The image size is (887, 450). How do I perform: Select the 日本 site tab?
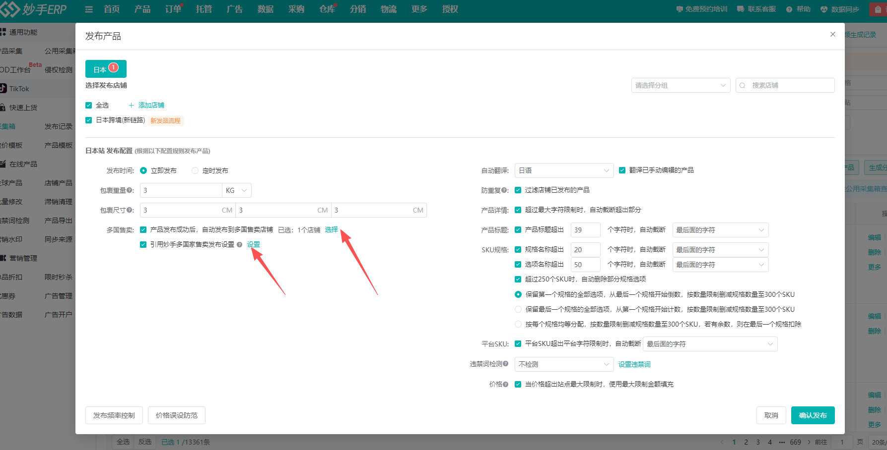tap(106, 69)
